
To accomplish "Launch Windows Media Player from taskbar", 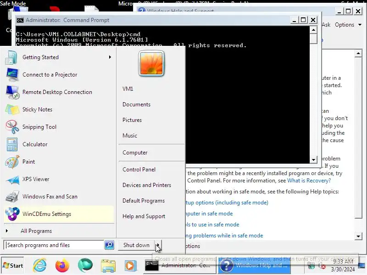I will (131, 266).
